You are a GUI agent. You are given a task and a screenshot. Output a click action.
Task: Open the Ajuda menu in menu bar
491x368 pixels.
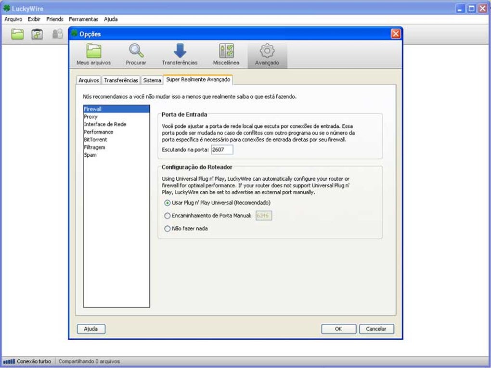111,19
